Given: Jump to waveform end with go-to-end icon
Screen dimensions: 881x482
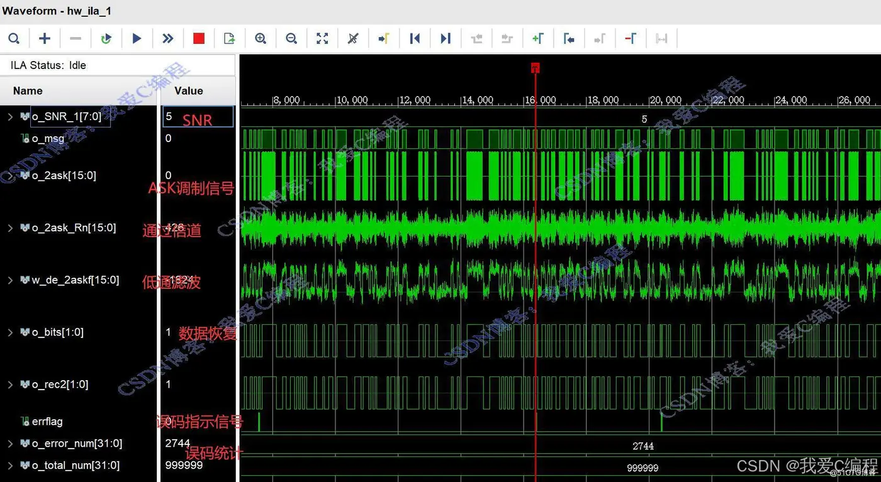Looking at the screenshot, I should click(x=446, y=39).
